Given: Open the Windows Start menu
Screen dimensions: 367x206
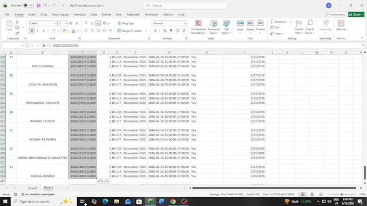Looking at the screenshot, I should tap(5, 201).
